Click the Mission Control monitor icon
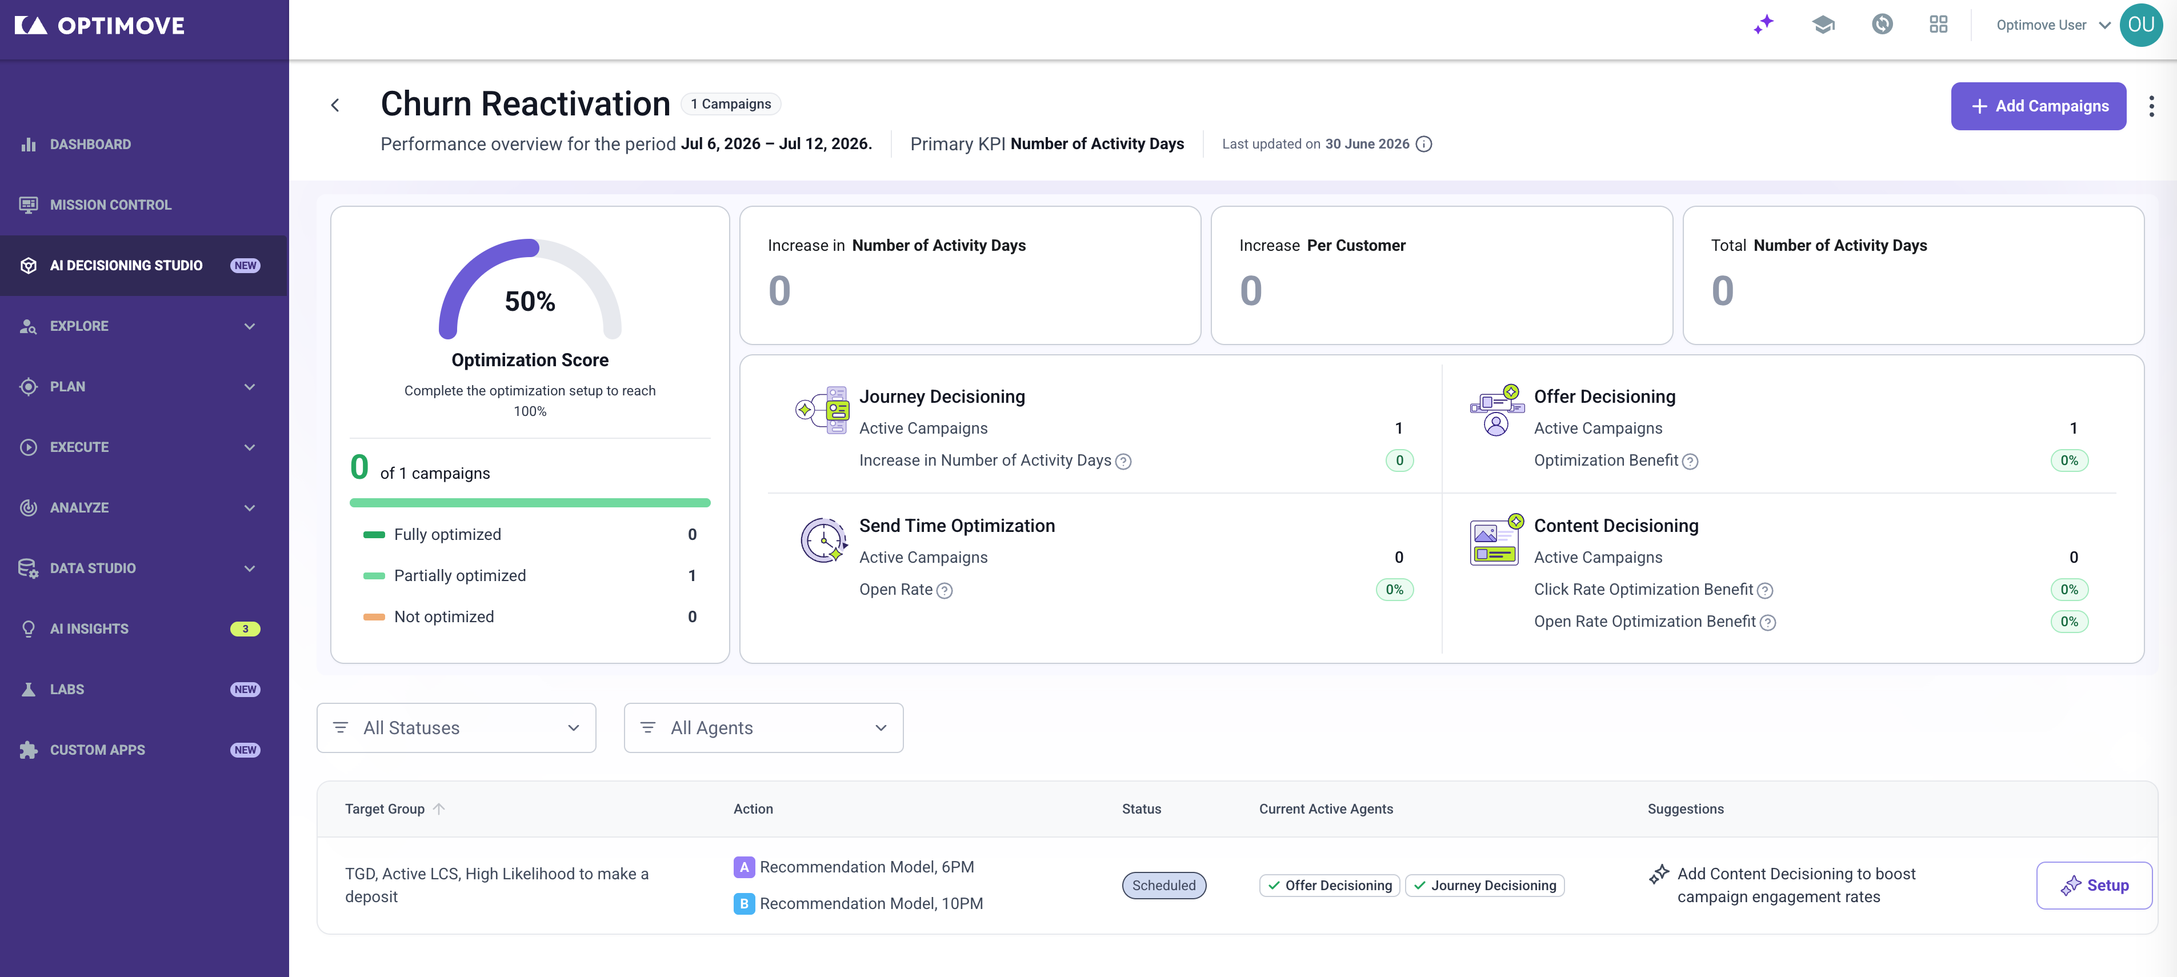 (29, 205)
